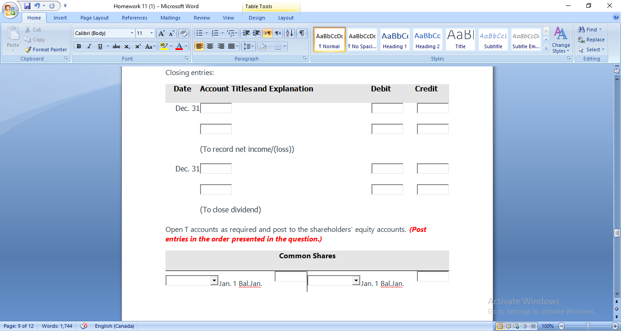This screenshot has height=331, width=621.
Task: Increase paragraph indent
Action: tap(256, 33)
